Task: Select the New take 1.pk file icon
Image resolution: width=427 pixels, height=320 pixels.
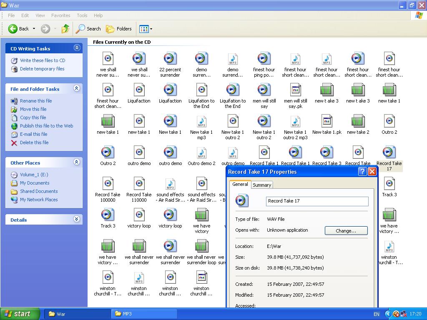Action: (327, 122)
